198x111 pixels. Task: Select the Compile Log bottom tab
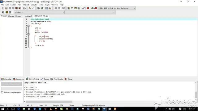pyautogui.click(x=32, y=79)
